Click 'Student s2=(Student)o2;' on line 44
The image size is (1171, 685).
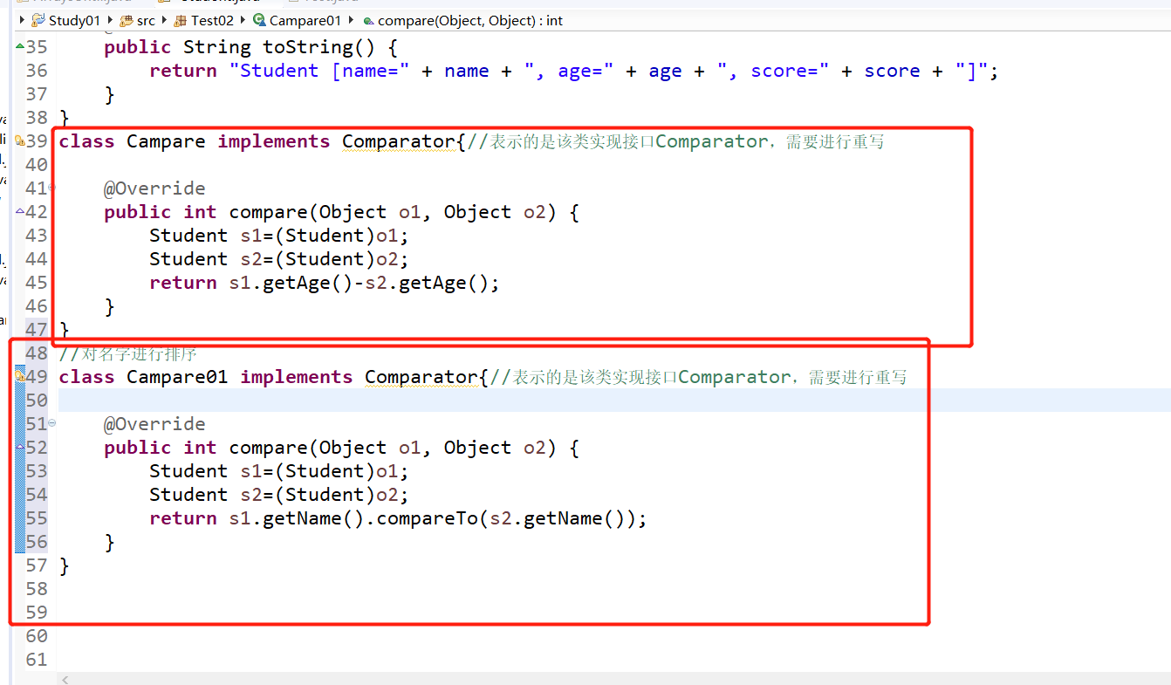pyautogui.click(x=279, y=259)
